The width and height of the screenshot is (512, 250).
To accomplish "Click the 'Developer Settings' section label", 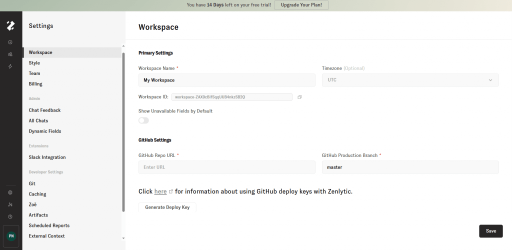I will [x=46, y=172].
